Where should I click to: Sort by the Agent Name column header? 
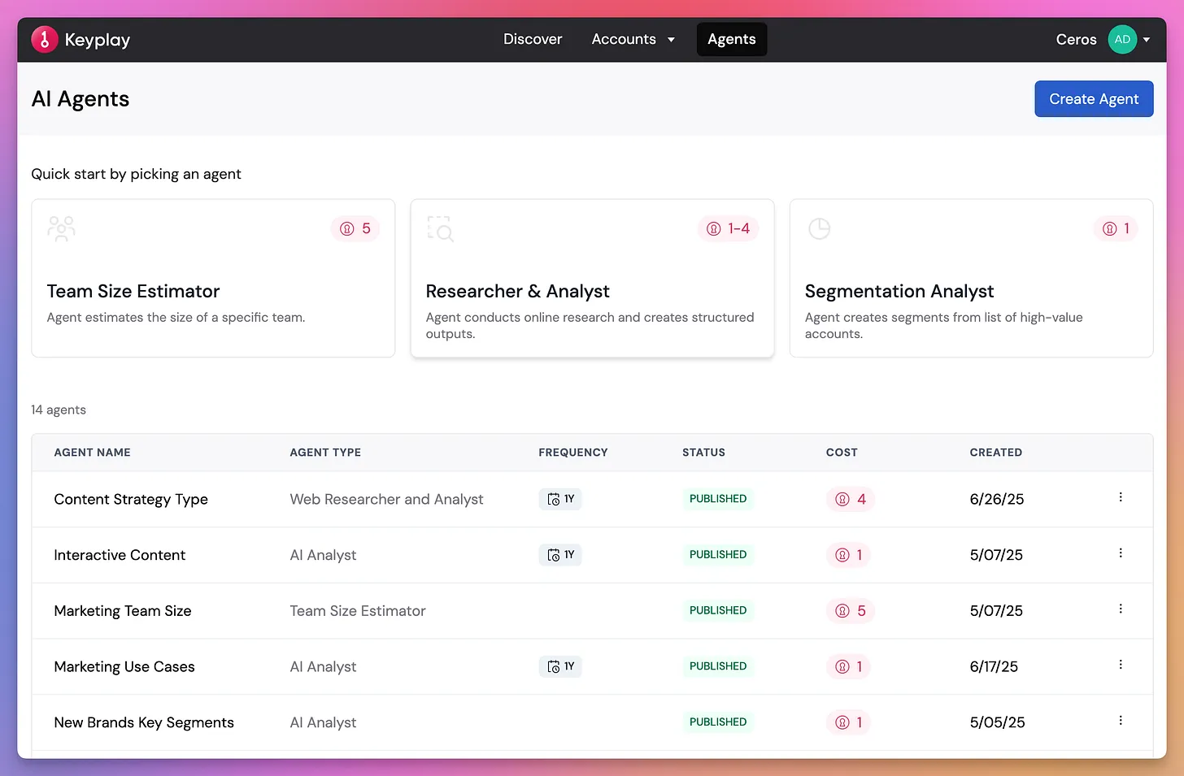92,453
